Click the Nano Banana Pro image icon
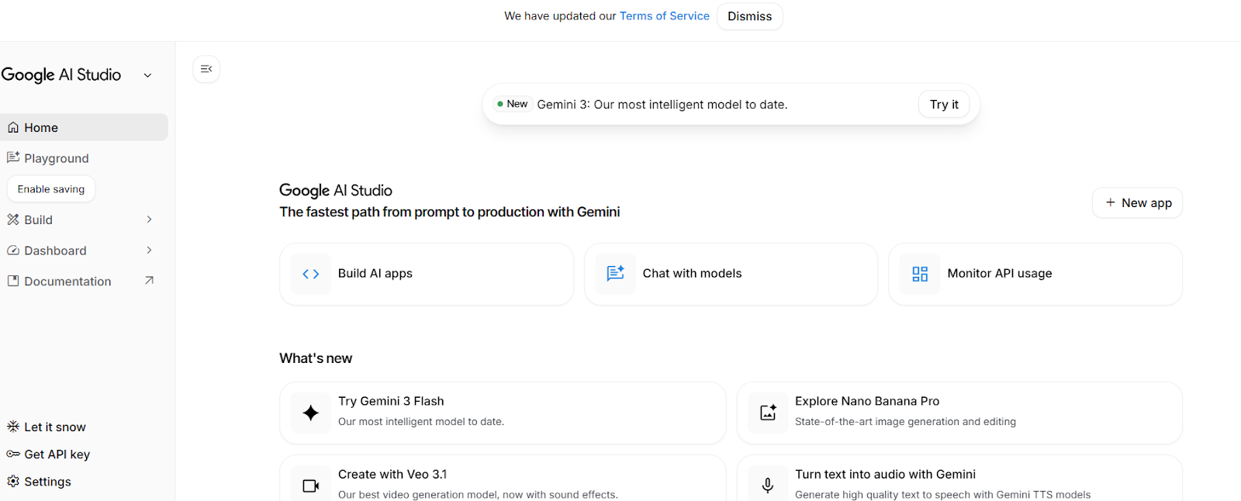Viewport: 1241px width, 501px height. (767, 413)
